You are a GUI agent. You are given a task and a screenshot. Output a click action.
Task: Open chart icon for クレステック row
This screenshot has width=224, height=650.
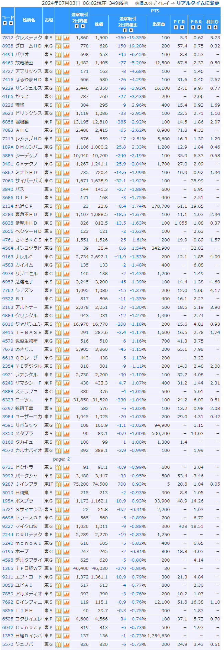tap(66, 38)
